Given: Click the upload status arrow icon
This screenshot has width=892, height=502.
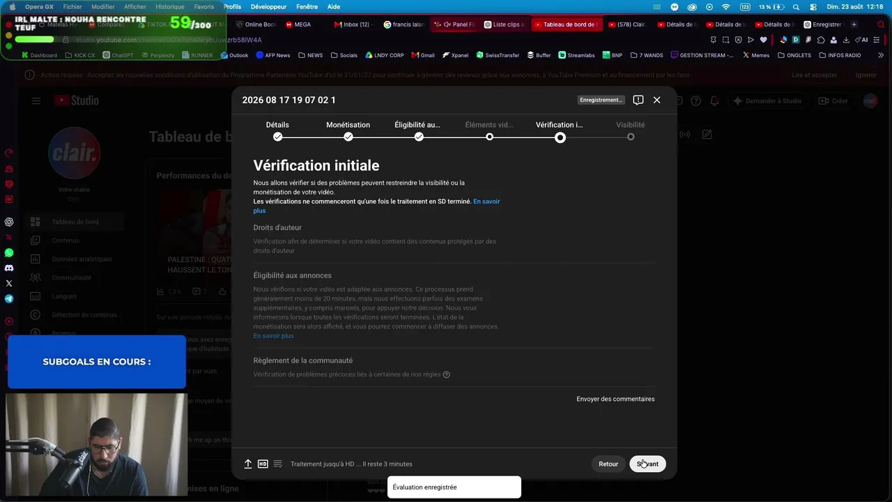Looking at the screenshot, I should 247,464.
